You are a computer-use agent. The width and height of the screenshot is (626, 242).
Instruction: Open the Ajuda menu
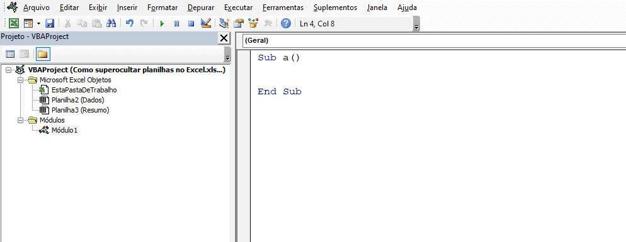pyautogui.click(x=407, y=8)
